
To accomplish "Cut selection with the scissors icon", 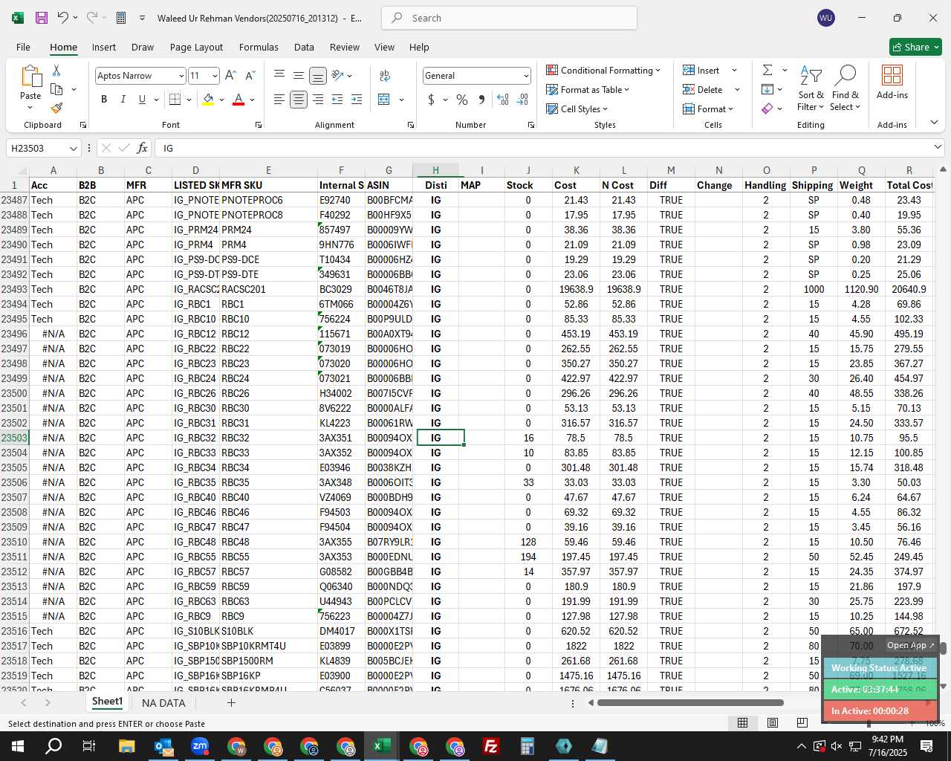I will coord(56,70).
